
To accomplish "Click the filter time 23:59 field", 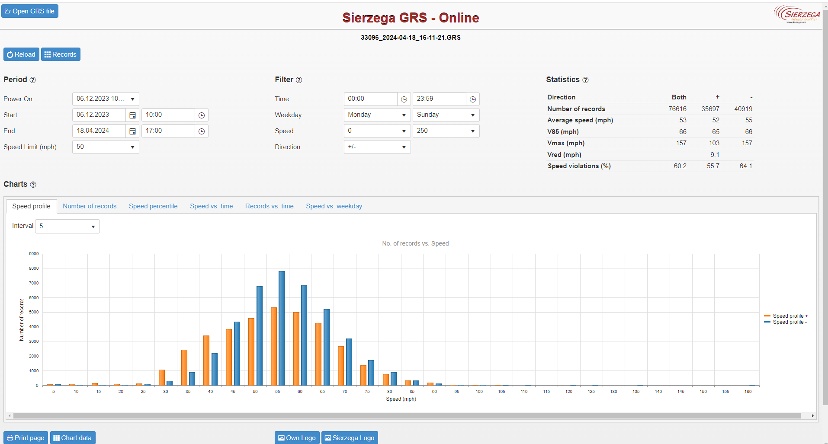I will [x=440, y=99].
